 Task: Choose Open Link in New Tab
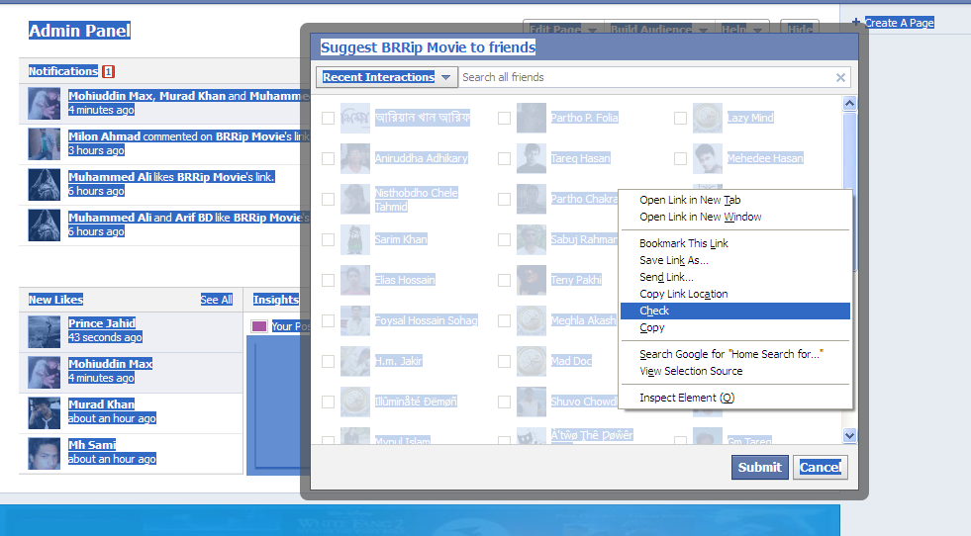click(x=690, y=200)
